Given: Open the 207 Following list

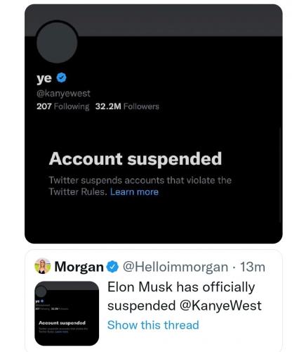Looking at the screenshot, I should click(62, 106).
